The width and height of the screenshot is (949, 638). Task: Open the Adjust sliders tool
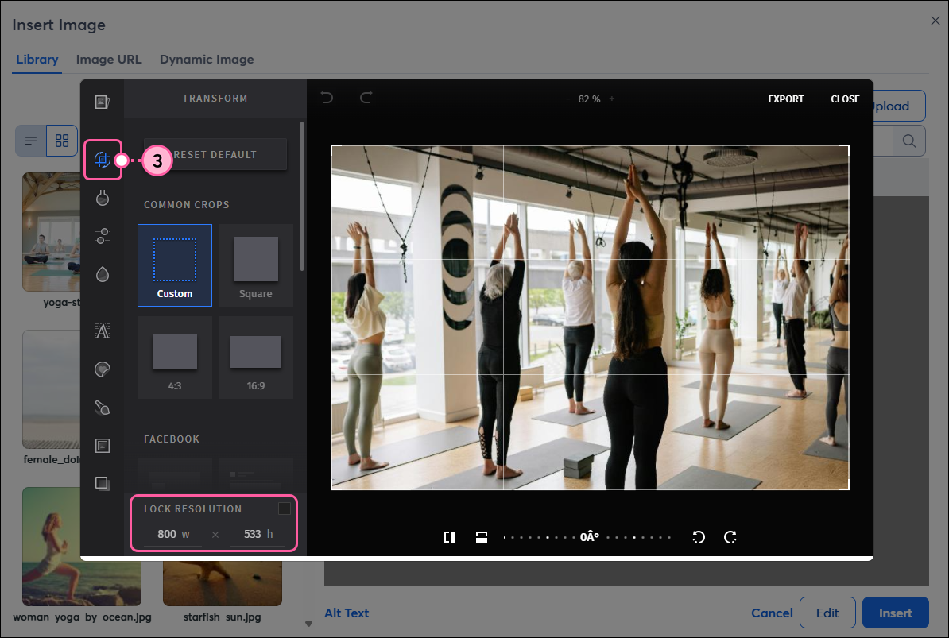coord(102,236)
